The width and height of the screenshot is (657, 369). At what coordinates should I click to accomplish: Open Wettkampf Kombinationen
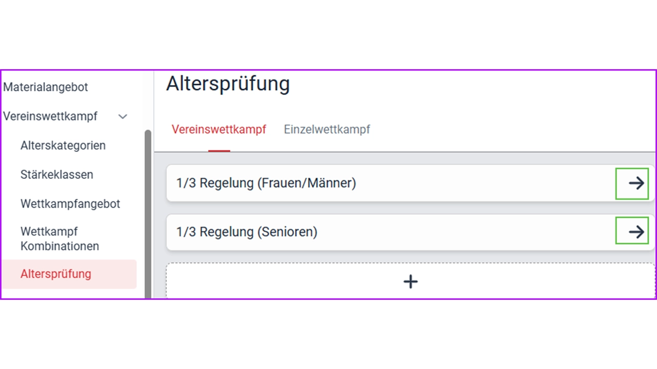tap(60, 239)
